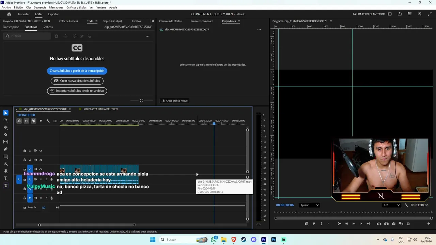
Task: Open the Button Editor plus icon
Action: tap(429, 224)
